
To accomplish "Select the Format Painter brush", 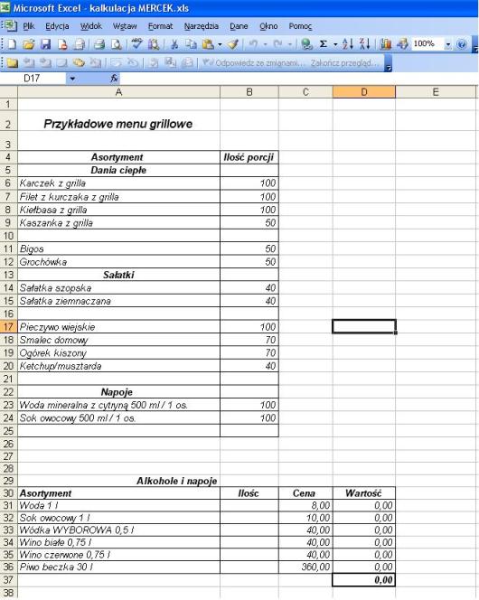I will tap(233, 44).
